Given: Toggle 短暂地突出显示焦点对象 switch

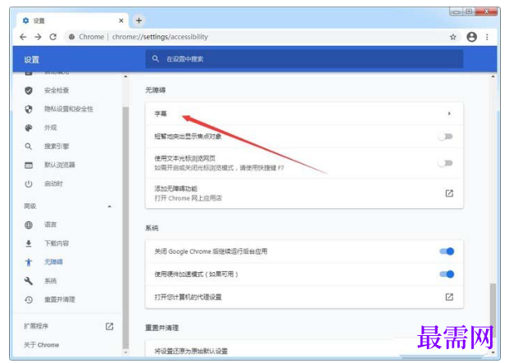Looking at the screenshot, I should [446, 137].
